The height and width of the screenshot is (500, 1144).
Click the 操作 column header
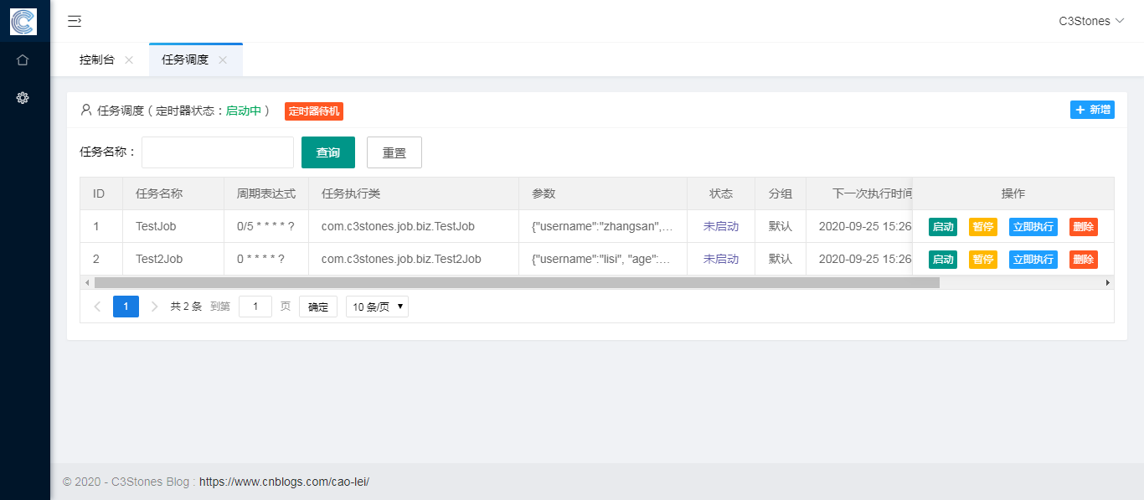click(x=1013, y=193)
